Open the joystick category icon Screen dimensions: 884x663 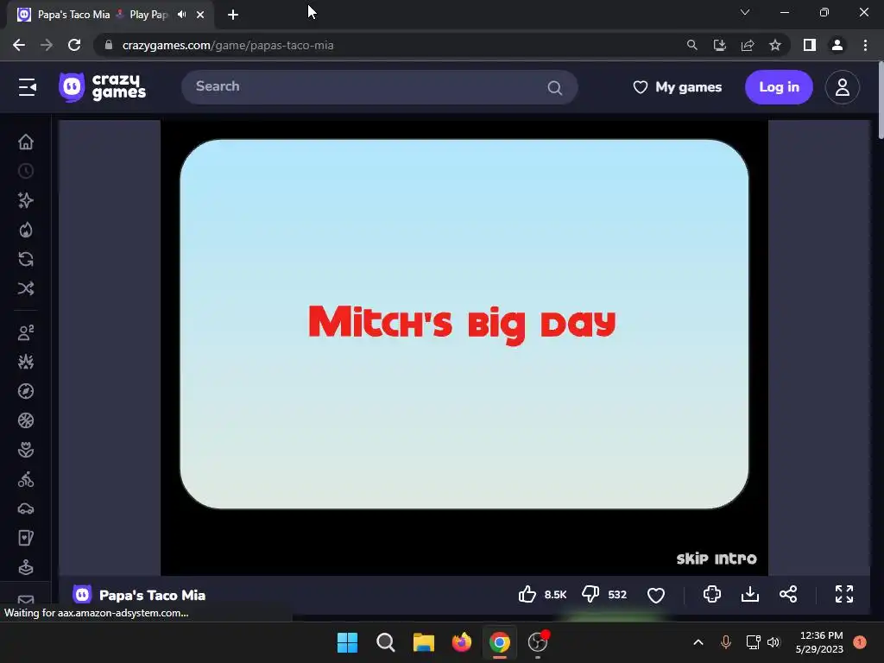26,567
